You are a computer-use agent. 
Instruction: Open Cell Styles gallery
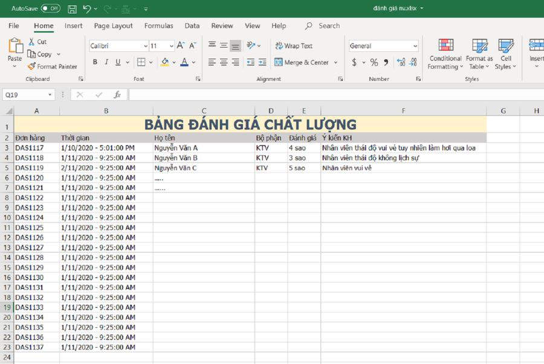tap(505, 54)
